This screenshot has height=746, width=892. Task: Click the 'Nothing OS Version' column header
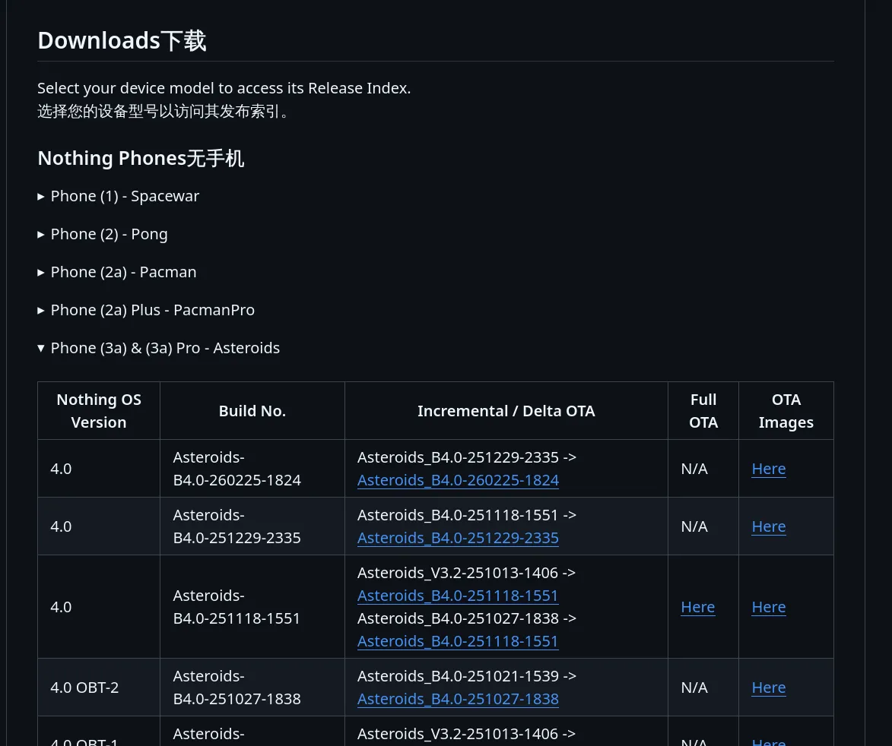pyautogui.click(x=99, y=411)
